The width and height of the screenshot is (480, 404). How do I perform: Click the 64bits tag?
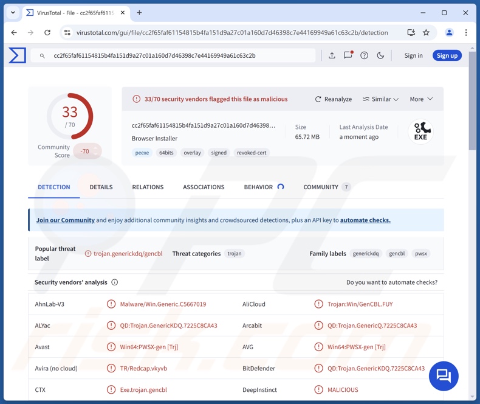[166, 153]
